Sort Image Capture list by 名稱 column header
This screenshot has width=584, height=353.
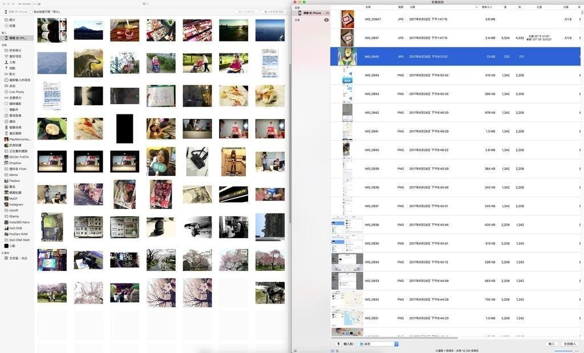368,7
